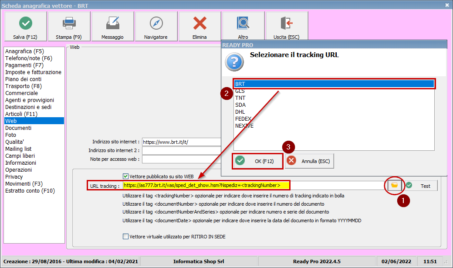
Task: Switch to Articoli (F11) section
Action: pos(34,114)
